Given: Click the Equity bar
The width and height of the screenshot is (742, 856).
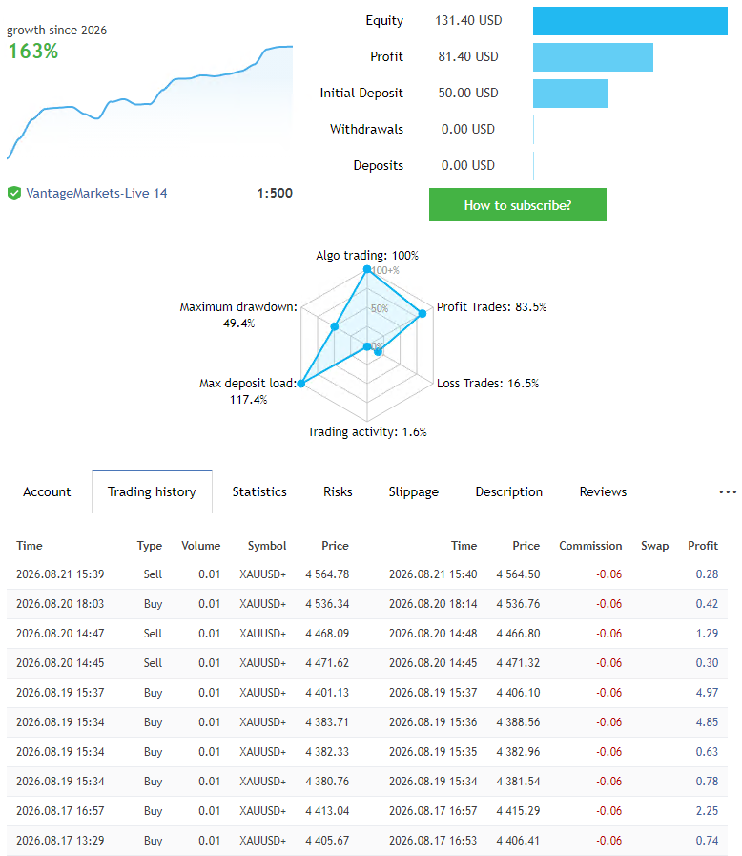Looking at the screenshot, I should [x=630, y=21].
